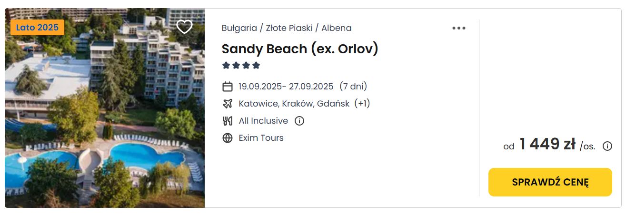Viewport: 626px width, 215px height.
Task: Open the three-dots more options menu
Action: [x=459, y=28]
